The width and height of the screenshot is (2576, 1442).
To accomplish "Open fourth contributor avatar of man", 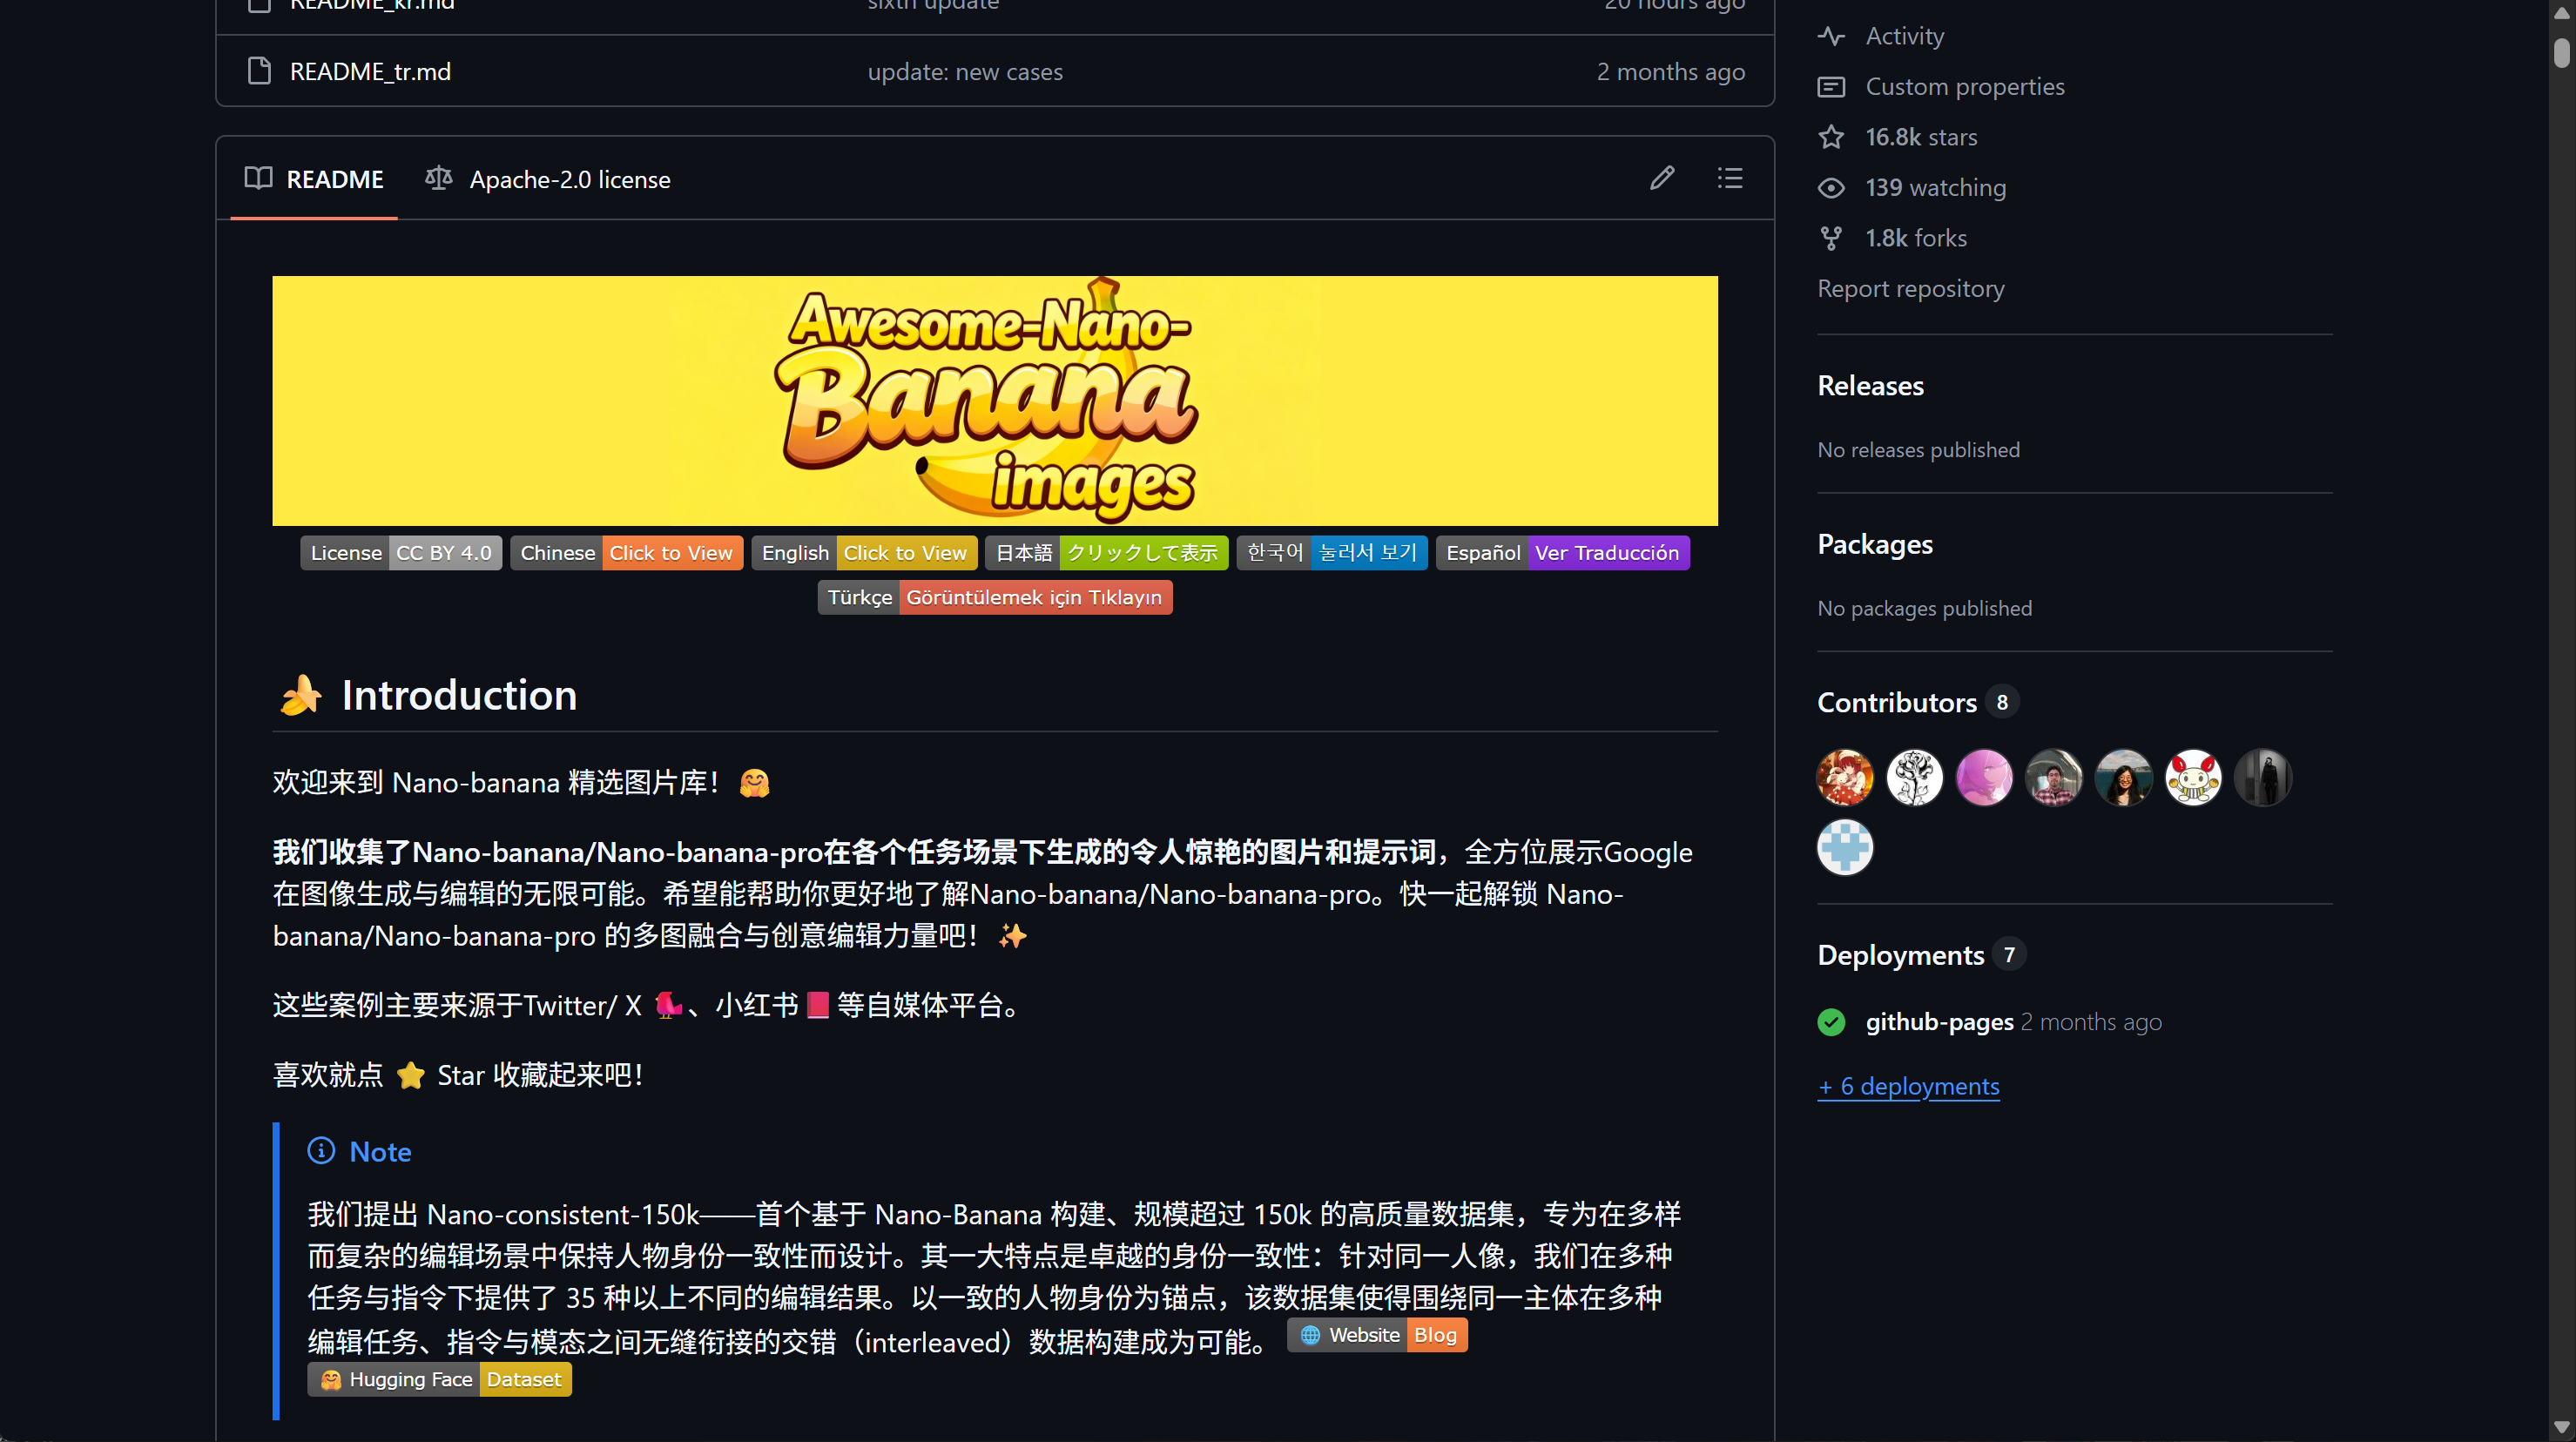I will pos(2054,778).
